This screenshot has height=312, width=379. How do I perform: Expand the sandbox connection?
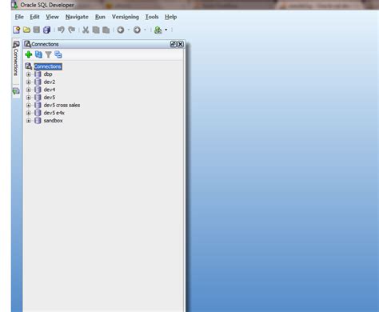(29, 121)
